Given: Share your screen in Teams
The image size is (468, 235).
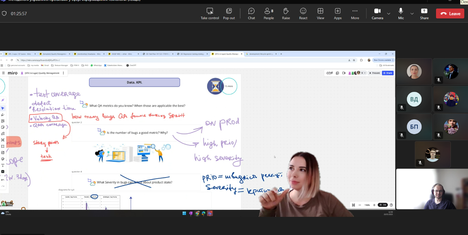Looking at the screenshot, I should pyautogui.click(x=424, y=13).
